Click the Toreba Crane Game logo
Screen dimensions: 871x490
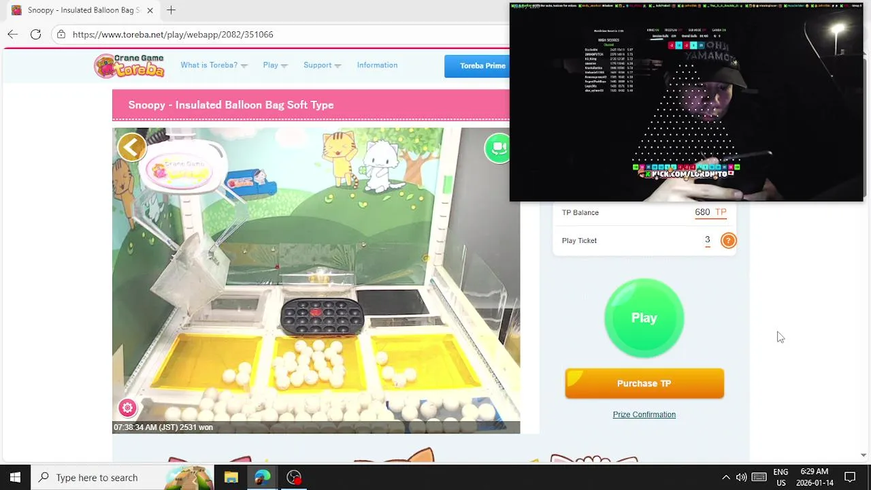tap(129, 66)
